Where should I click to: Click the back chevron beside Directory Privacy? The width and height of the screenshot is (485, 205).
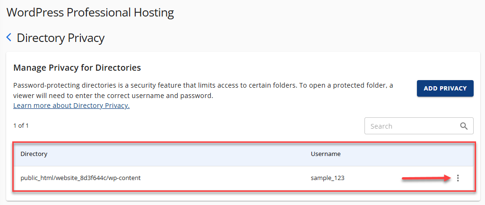9,37
